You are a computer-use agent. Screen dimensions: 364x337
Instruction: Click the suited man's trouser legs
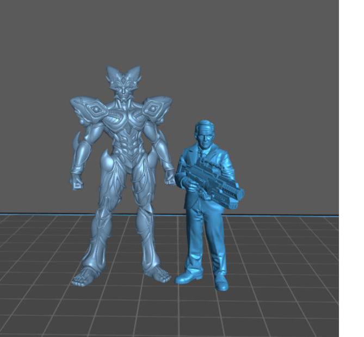pyautogui.click(x=206, y=240)
